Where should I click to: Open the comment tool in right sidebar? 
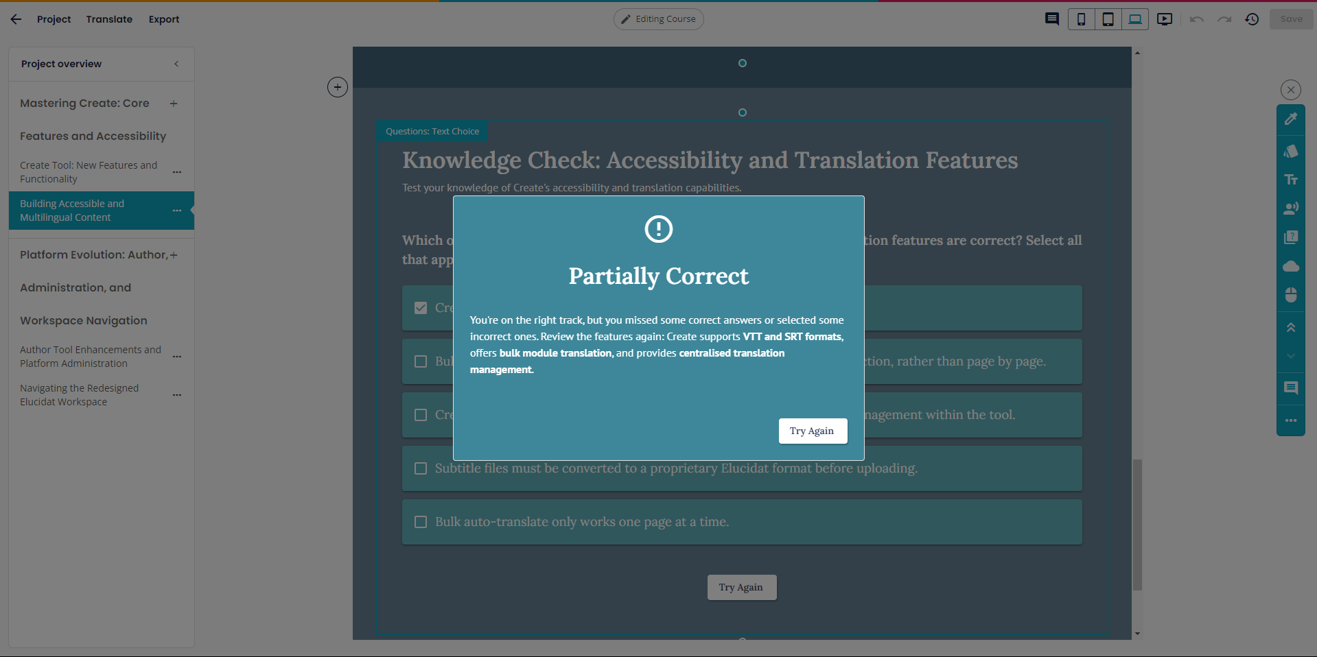pos(1291,388)
